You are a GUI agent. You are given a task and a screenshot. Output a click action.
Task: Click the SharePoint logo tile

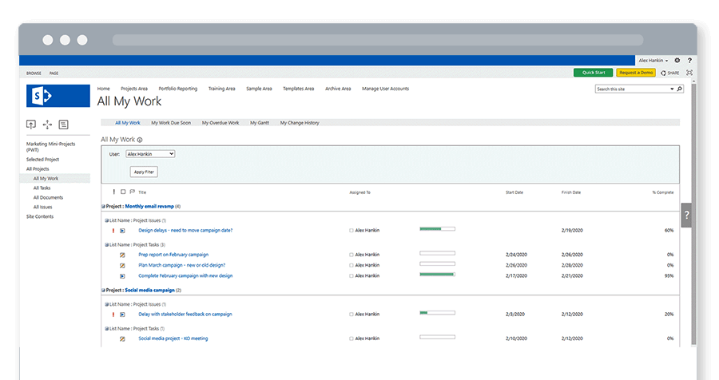tap(58, 96)
